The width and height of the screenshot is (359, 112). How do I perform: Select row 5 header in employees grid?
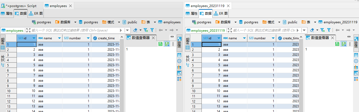click(11, 65)
